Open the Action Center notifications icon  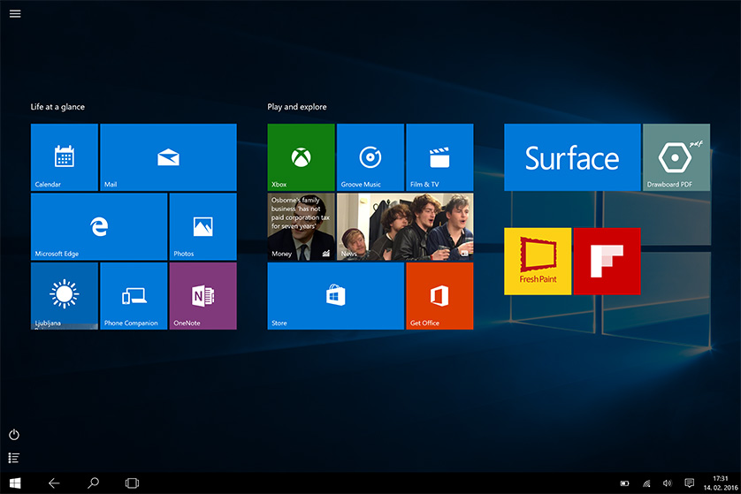pyautogui.click(x=690, y=483)
